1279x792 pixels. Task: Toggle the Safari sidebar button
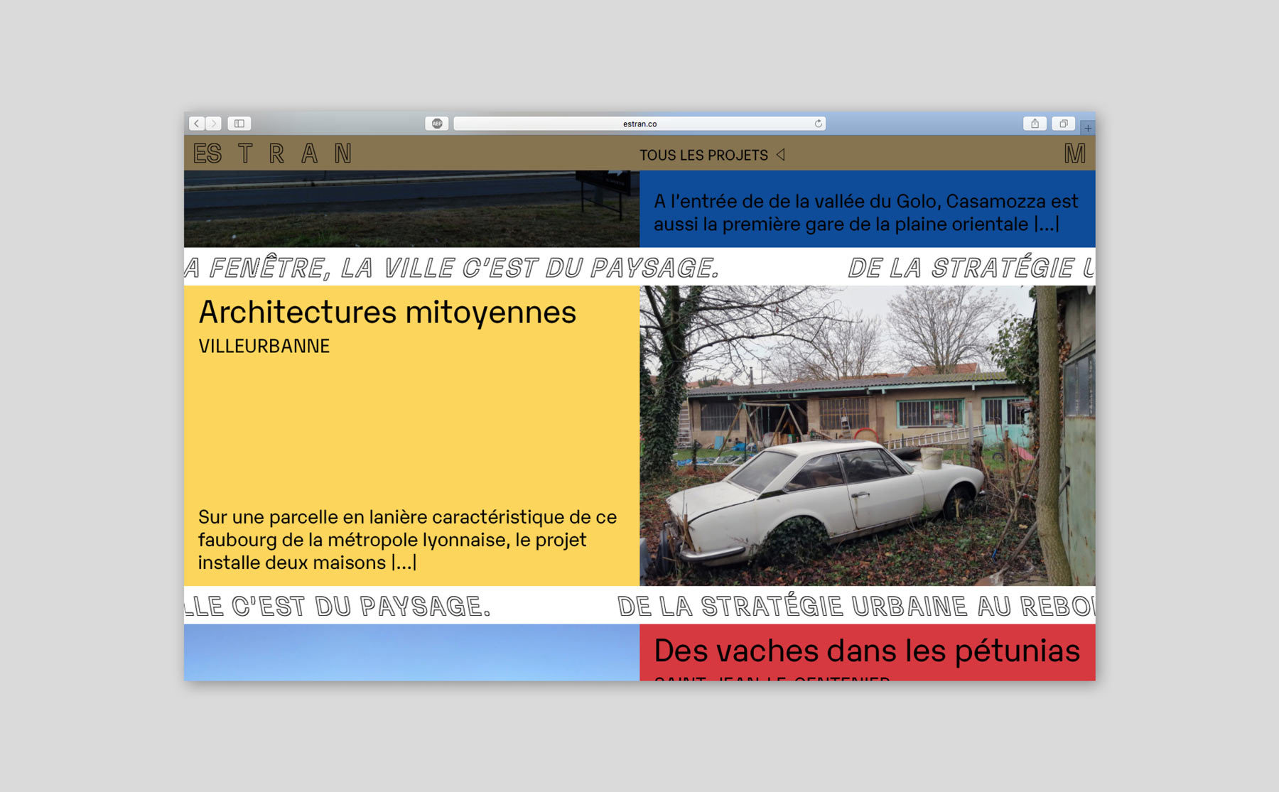[x=239, y=124]
